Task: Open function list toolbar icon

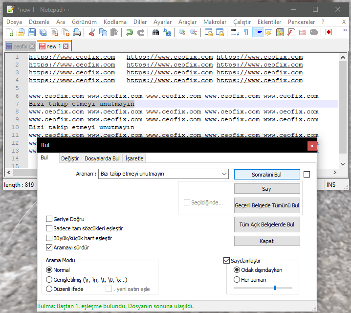Action: click(291, 32)
